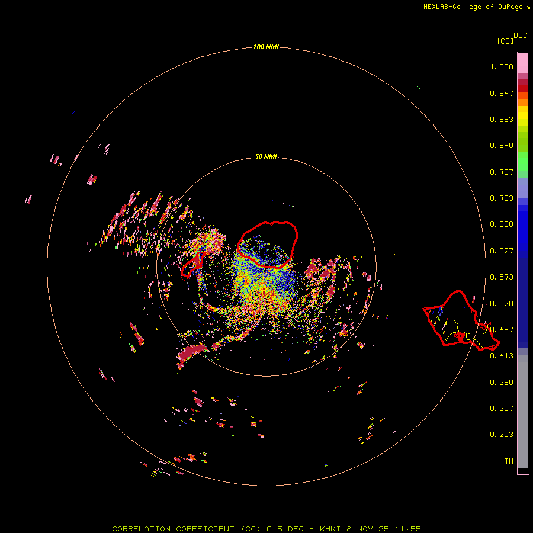Screen dimensions: 533x533
Task: Click the 50 NMI range ring label
Action: [x=266, y=156]
